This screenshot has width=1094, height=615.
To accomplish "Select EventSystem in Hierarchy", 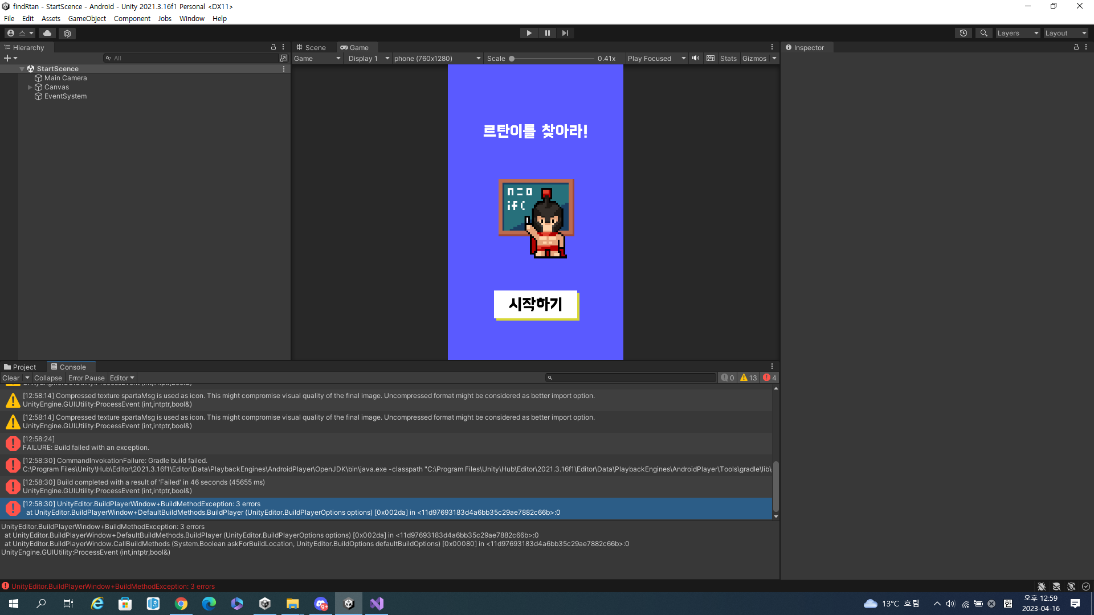I will click(x=66, y=96).
